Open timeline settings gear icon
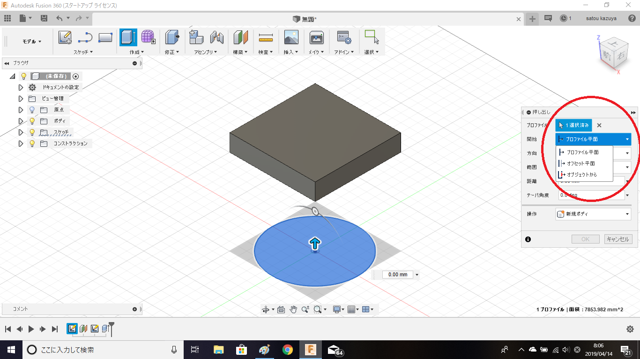This screenshot has width=640, height=359. coord(630,329)
